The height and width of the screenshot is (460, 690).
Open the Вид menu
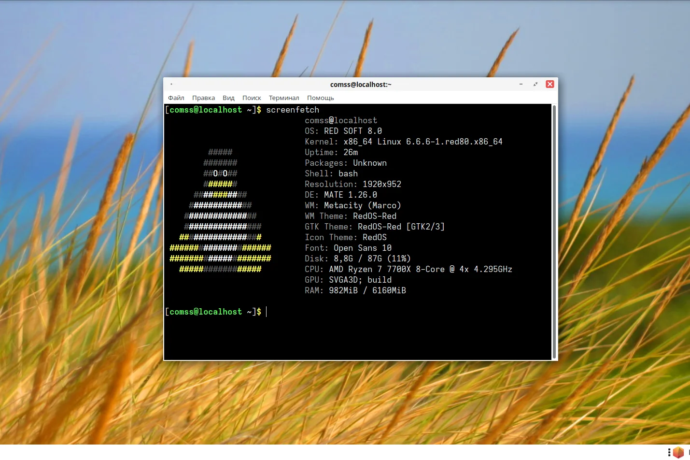(228, 98)
